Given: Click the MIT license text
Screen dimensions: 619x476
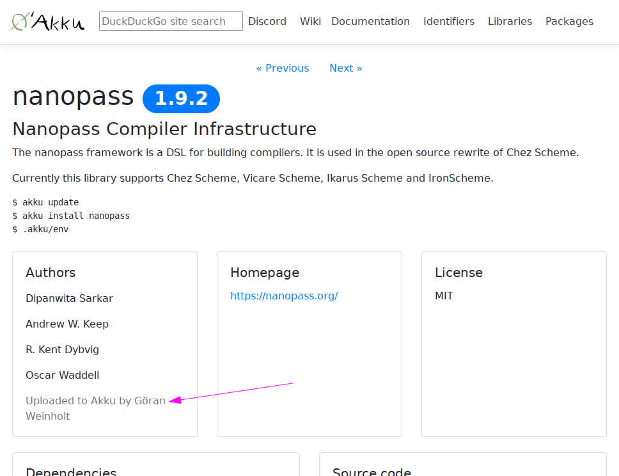Looking at the screenshot, I should [444, 296].
